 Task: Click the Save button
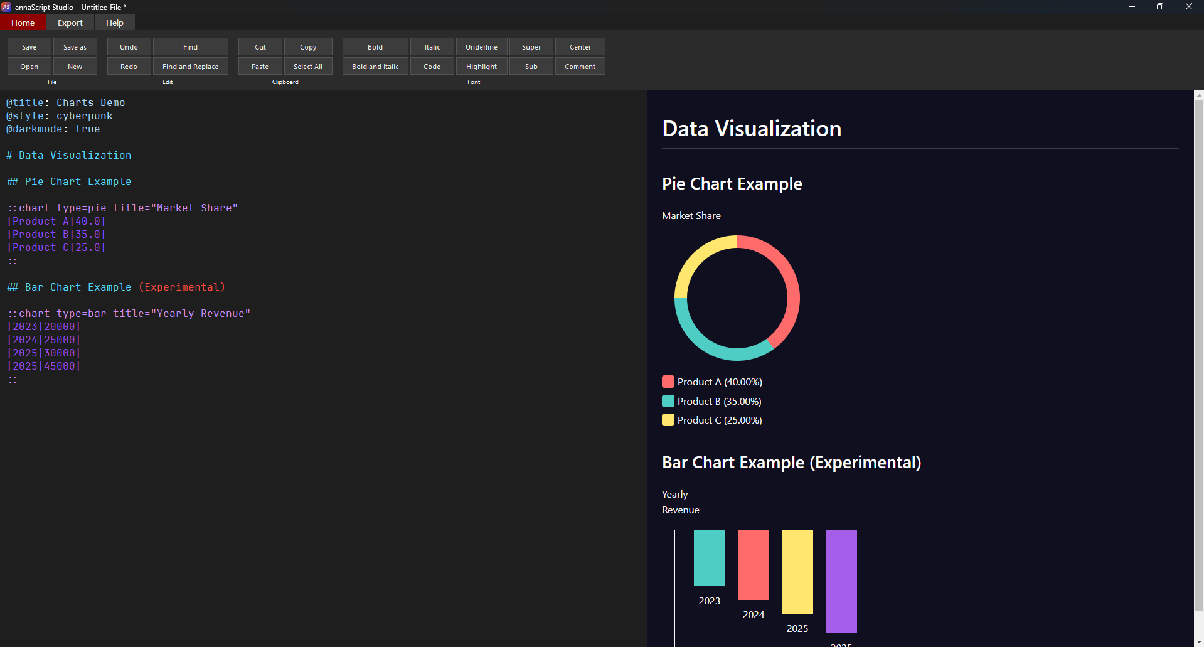[29, 47]
